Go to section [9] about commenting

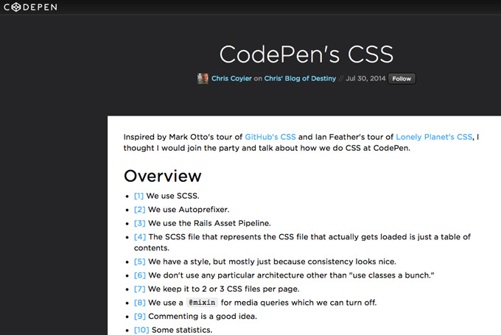coord(140,317)
